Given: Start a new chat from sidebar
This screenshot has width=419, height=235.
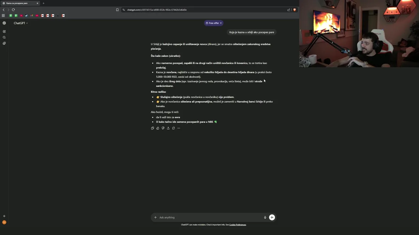Looking at the screenshot, I should [4, 31].
